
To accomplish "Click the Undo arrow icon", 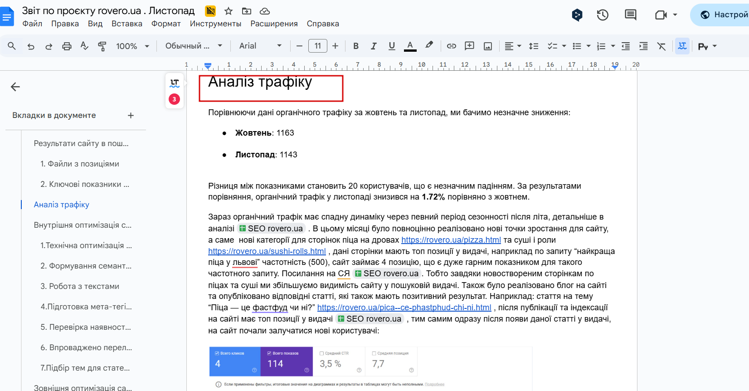I will (x=31, y=46).
